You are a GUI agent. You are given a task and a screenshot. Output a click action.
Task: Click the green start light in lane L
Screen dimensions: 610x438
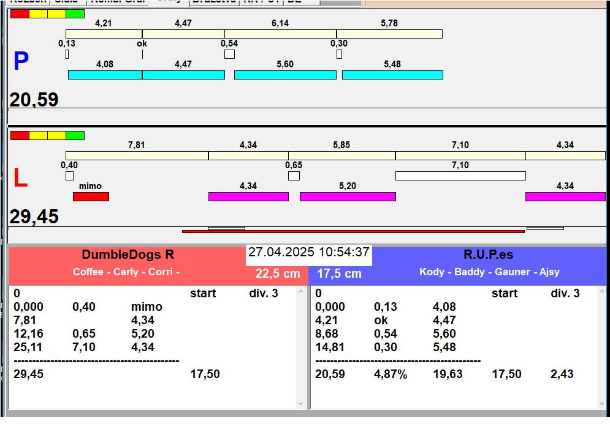click(x=75, y=135)
